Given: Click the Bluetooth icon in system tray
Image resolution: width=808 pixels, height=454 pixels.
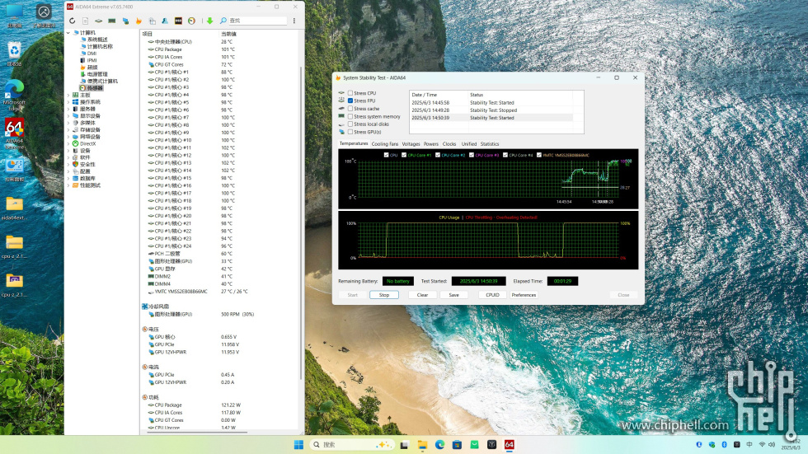Looking at the screenshot, I should [724, 444].
